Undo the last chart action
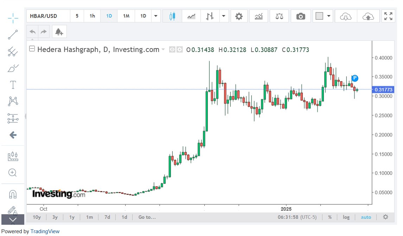Viewport: 403px width, 236px height. point(32,32)
